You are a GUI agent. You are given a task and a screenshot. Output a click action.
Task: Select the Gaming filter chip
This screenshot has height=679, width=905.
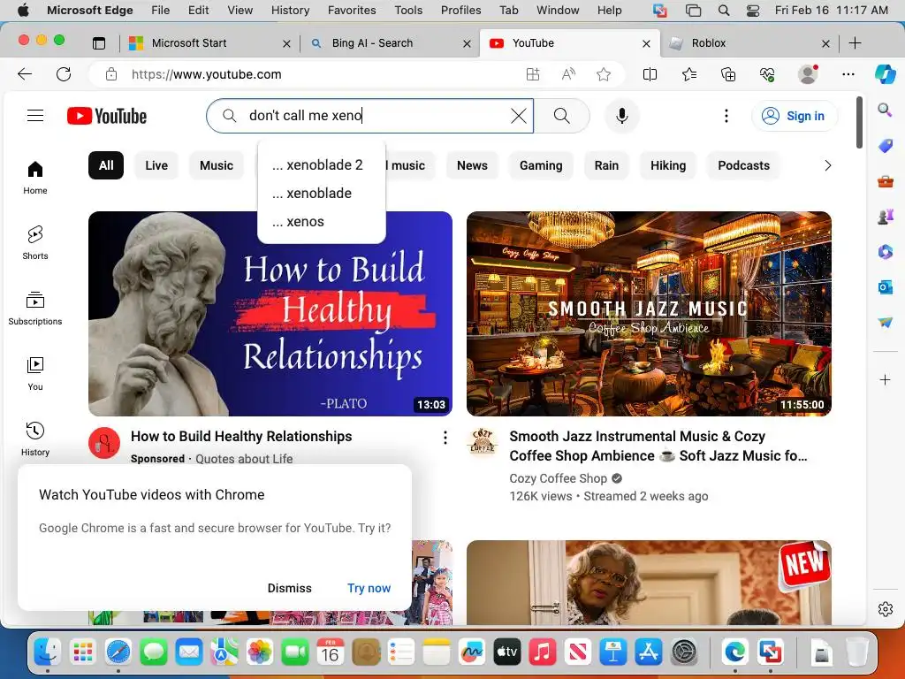click(x=541, y=165)
